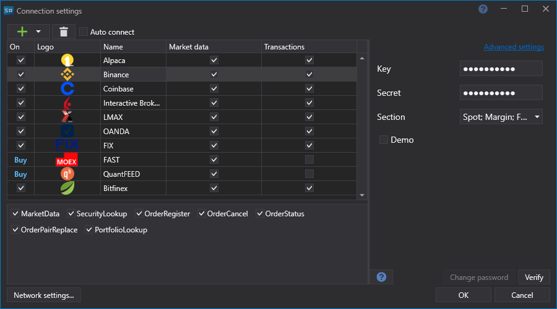The image size is (557, 309).
Task: Click the OANDA logo icon
Action: coord(67,131)
